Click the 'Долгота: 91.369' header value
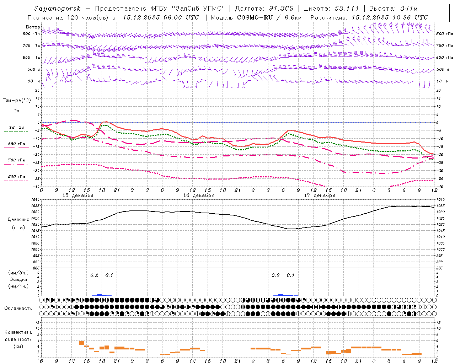455x364 pixels. point(264,9)
